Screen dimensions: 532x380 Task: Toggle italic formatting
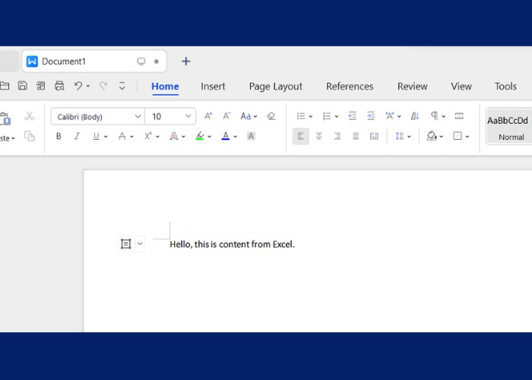[x=77, y=136]
